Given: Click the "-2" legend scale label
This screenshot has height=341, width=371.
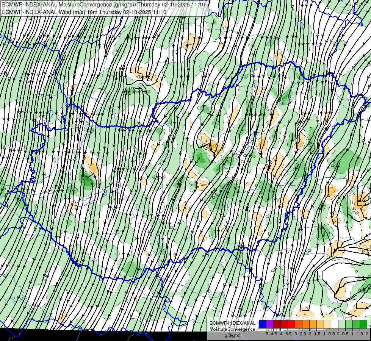Looking at the screenshot, I should point(309,334).
